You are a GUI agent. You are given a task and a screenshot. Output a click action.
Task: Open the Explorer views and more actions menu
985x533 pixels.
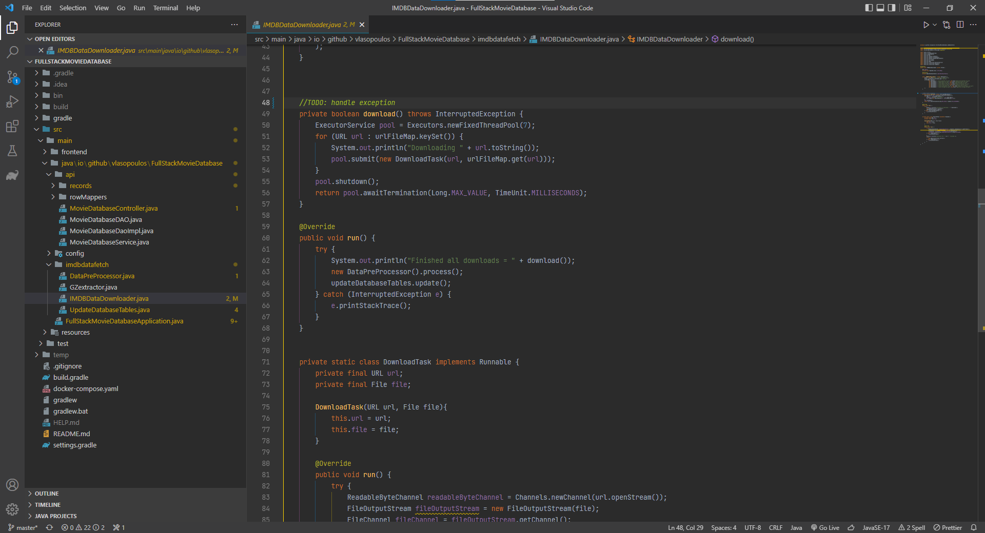(234, 25)
